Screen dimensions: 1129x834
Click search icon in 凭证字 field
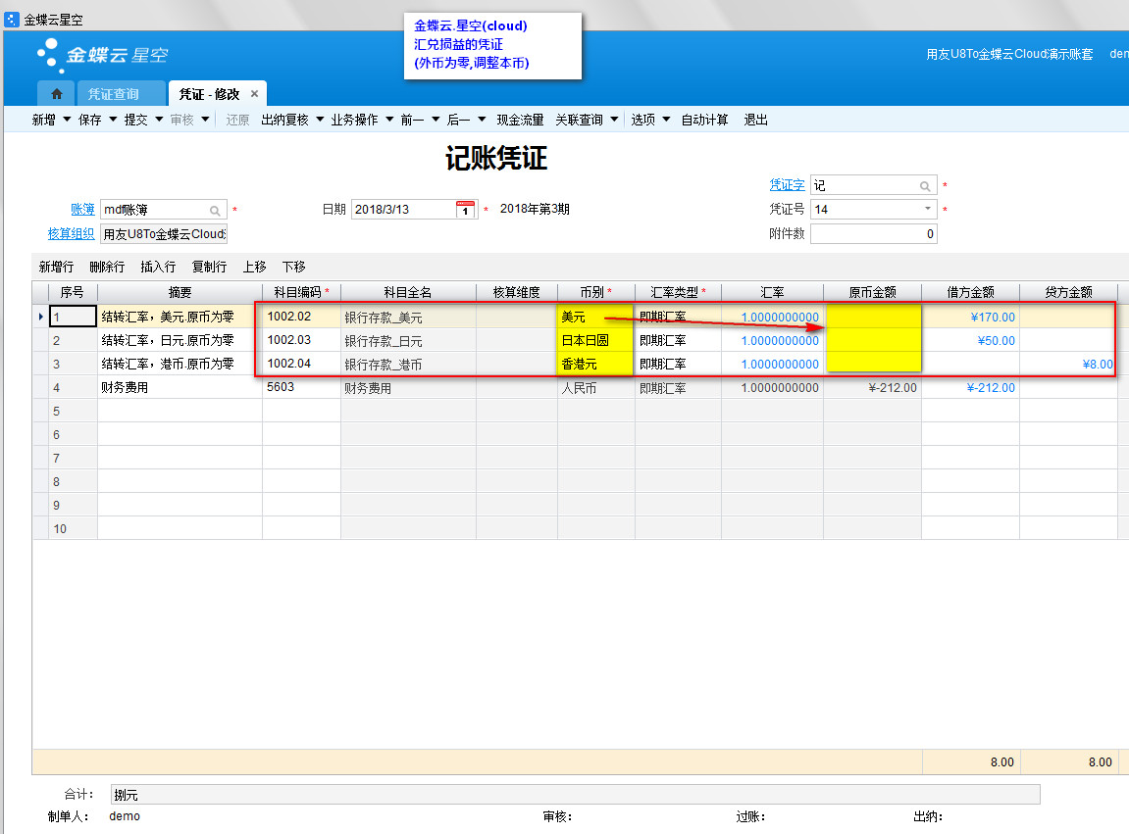coord(925,185)
